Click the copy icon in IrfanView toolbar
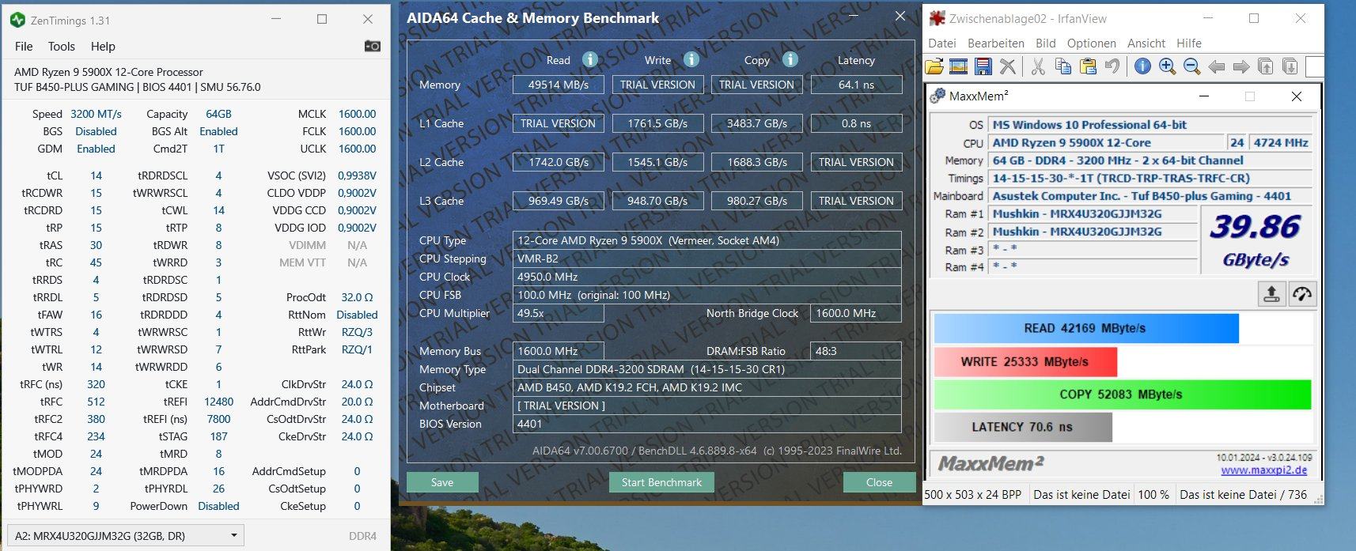The image size is (1356, 551). (x=1063, y=66)
